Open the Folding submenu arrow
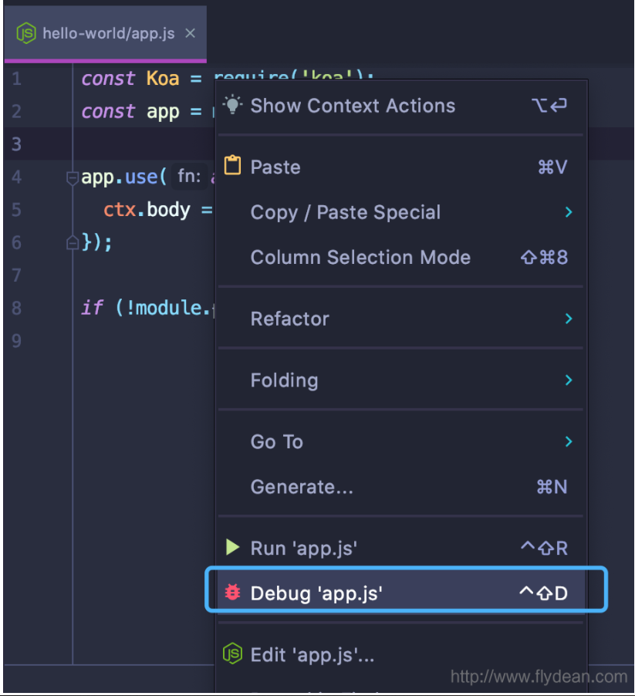Screen dimensions: 635x696 click(569, 380)
